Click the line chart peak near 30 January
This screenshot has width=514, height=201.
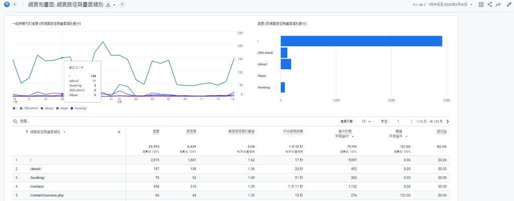[103, 42]
